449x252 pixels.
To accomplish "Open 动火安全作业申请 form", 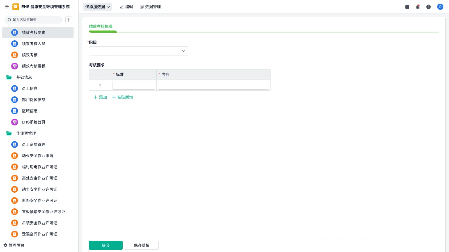I will pyautogui.click(x=38, y=156).
